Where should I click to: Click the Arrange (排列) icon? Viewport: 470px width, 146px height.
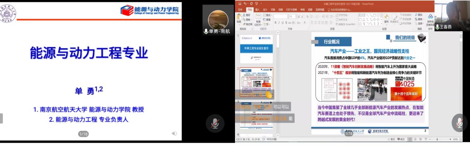[386, 19]
